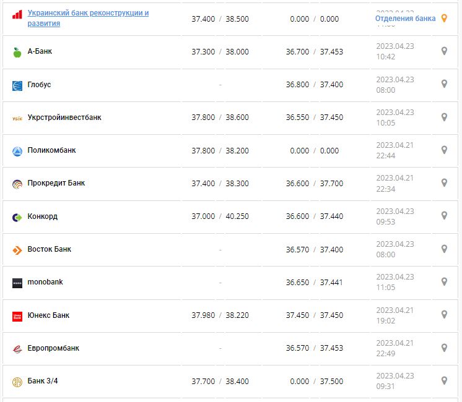Click the Отделения банка link
Screen dimensions: 462x402
click(405, 19)
